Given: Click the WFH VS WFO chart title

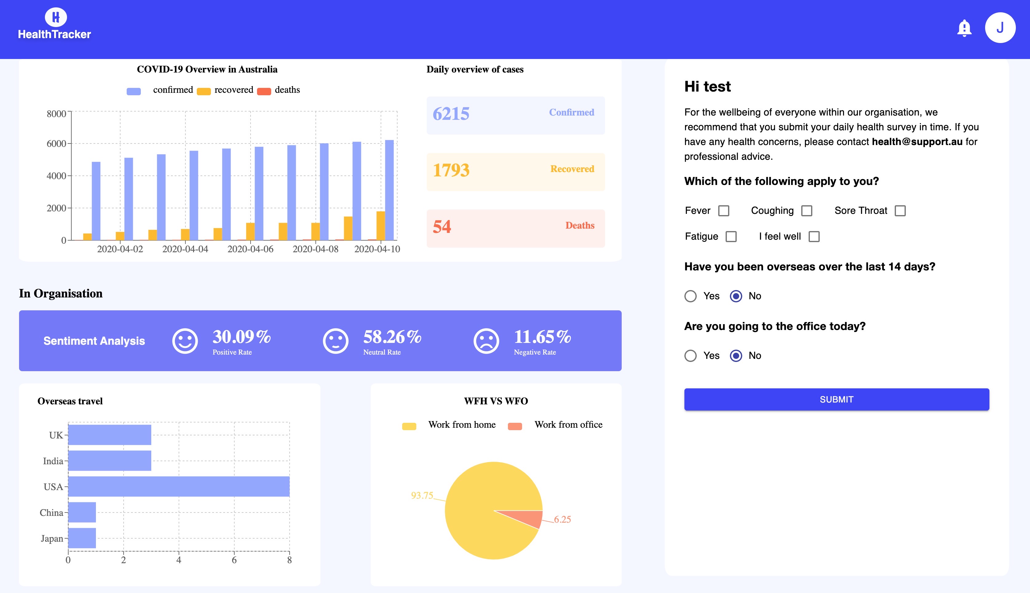Looking at the screenshot, I should pyautogui.click(x=496, y=401).
